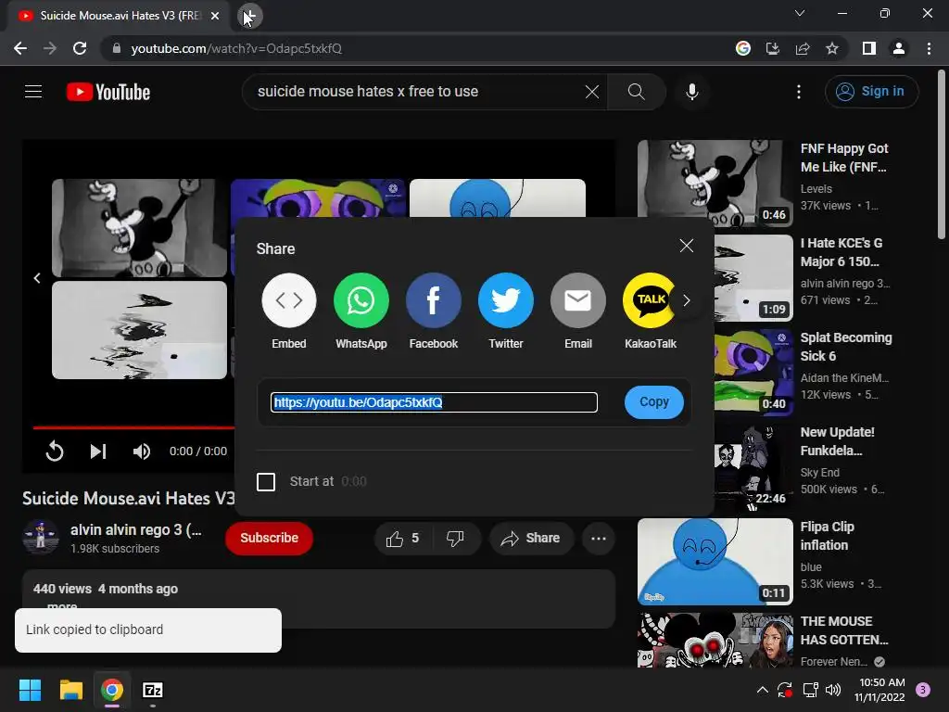949x712 pixels.
Task: Click the Embed share icon
Action: [289, 300]
